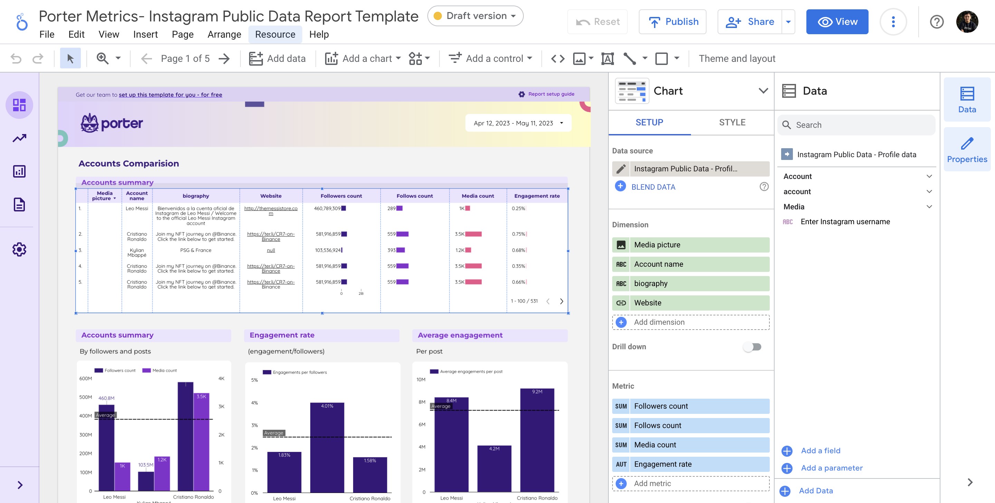Click Add a field
The image size is (995, 503).
[x=821, y=450]
